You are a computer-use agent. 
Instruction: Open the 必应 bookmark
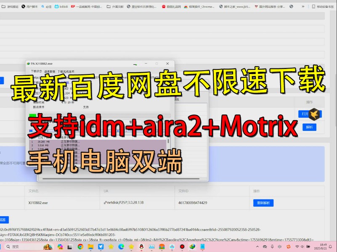(46, 7)
